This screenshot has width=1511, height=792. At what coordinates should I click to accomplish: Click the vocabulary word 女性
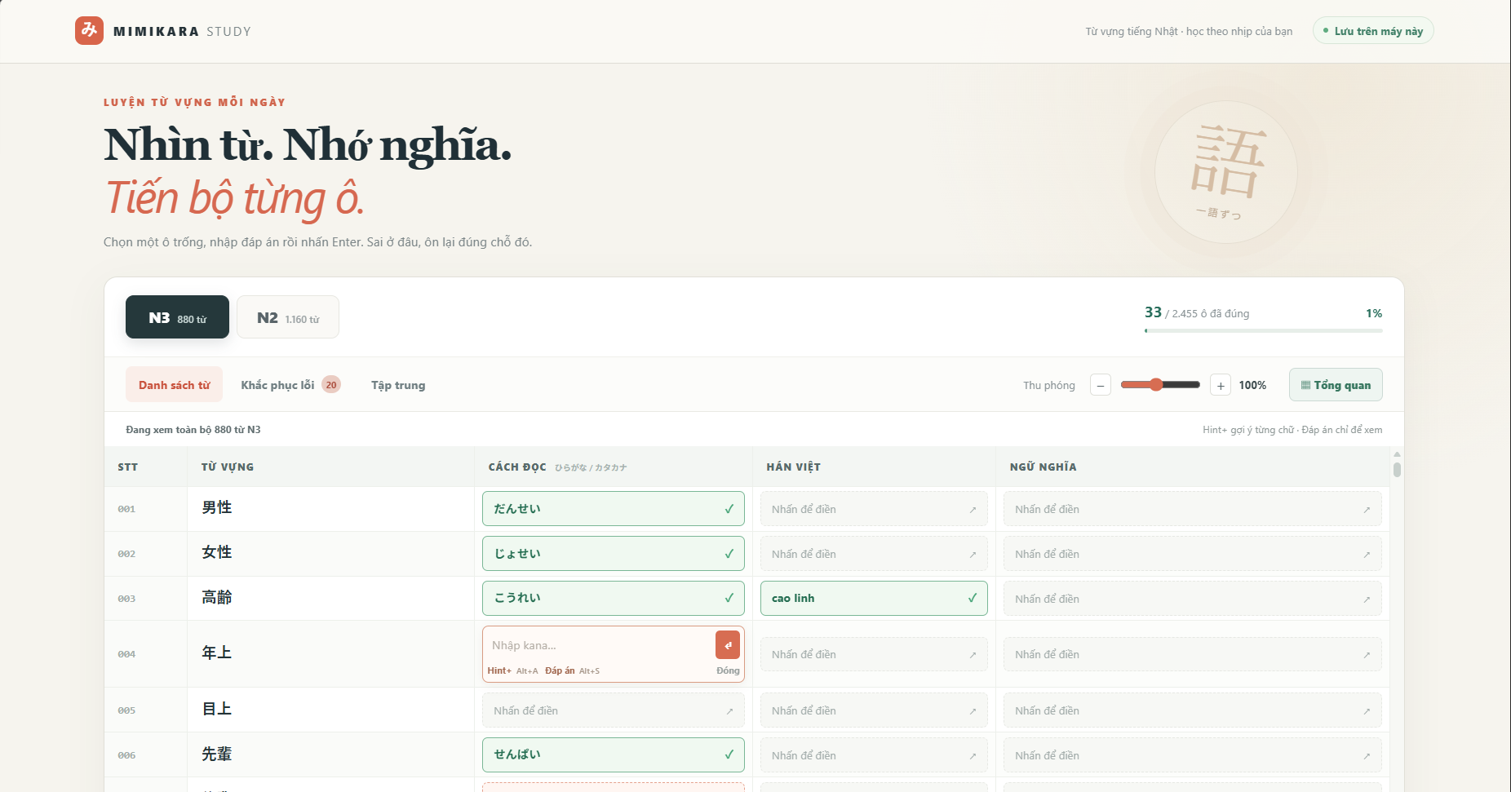point(217,552)
